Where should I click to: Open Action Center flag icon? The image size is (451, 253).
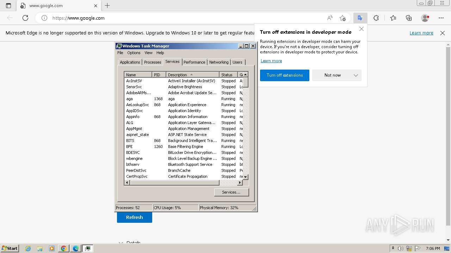click(418, 248)
